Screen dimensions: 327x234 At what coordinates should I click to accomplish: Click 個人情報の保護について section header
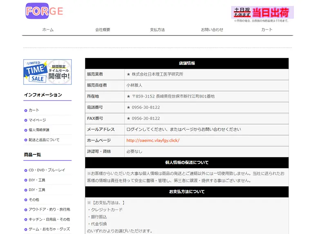[187, 163]
